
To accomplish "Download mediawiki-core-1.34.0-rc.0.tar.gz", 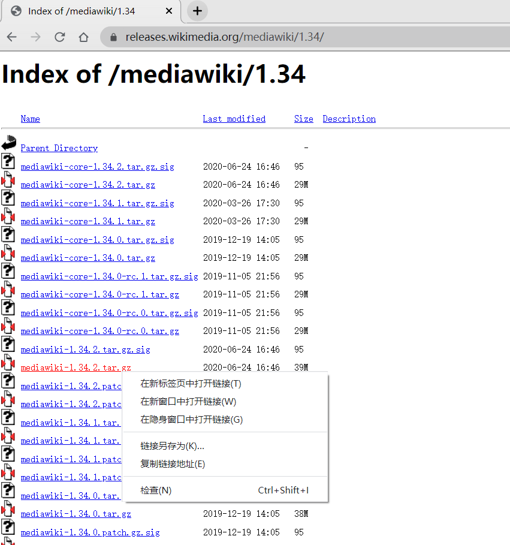I will [99, 331].
